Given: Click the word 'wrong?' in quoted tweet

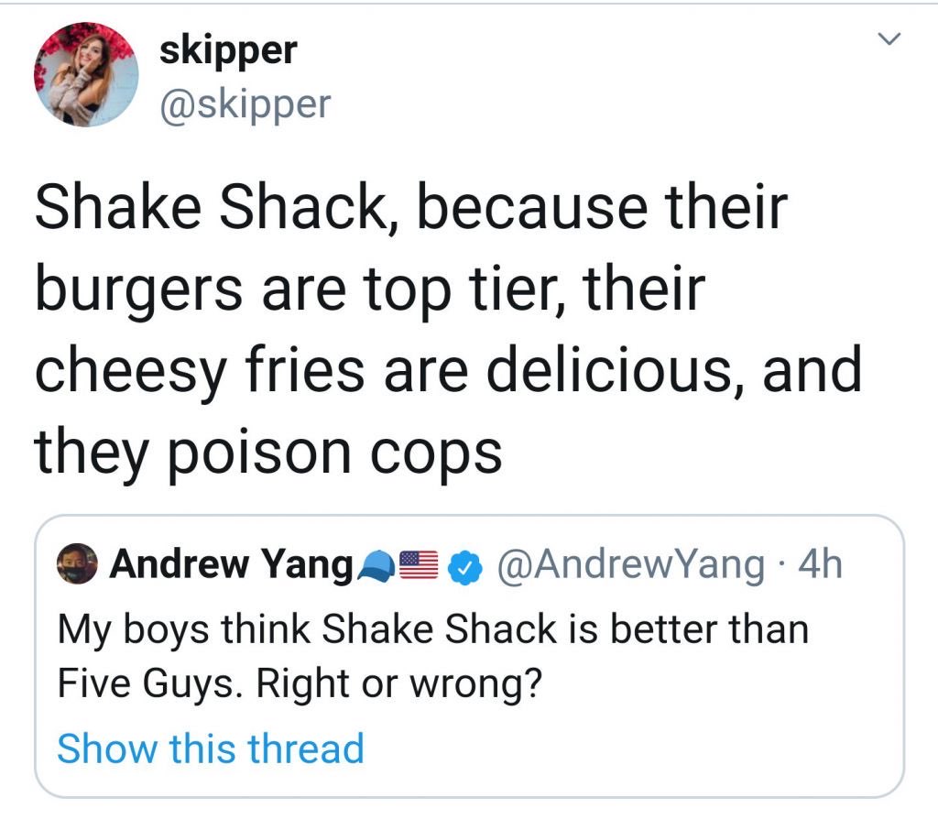Looking at the screenshot, I should [475, 683].
